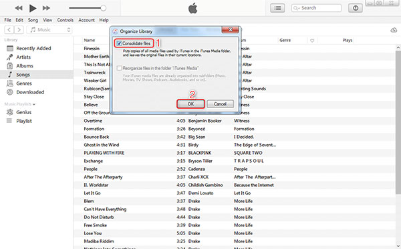Image resolution: width=401 pixels, height=249 pixels.
Task: Confirm with the OK button
Action: click(x=190, y=104)
